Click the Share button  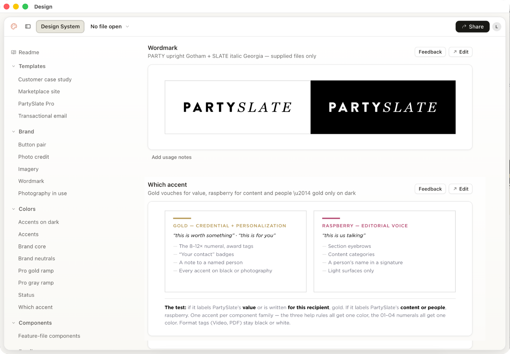[x=472, y=27]
